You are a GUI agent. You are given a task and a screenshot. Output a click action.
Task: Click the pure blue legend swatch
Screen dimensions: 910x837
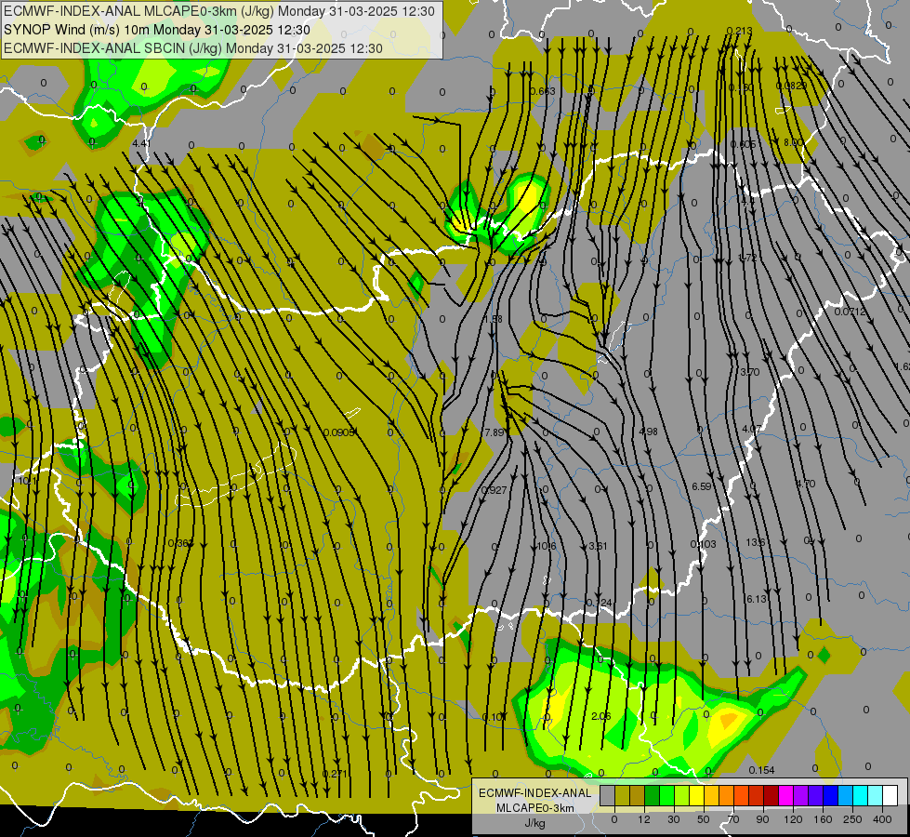click(x=830, y=795)
